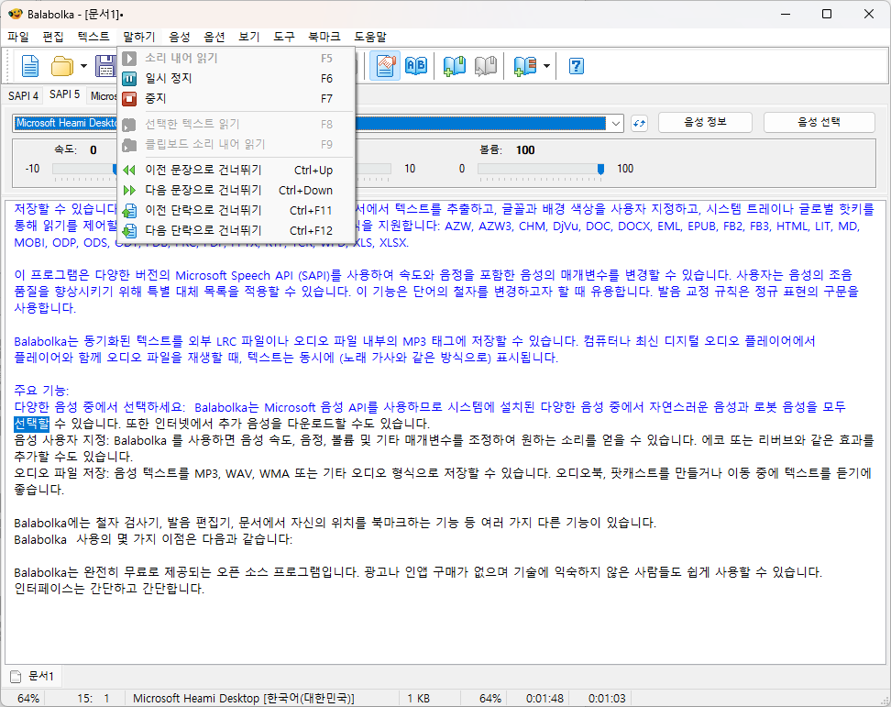Open the 편집 menu
Image resolution: width=891 pixels, height=707 pixels.
(53, 37)
